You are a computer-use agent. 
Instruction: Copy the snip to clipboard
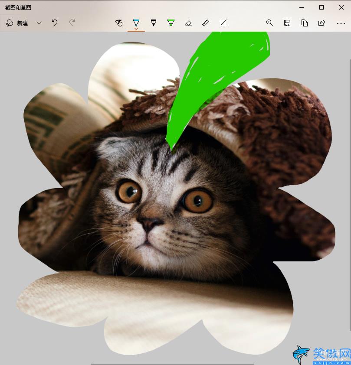pos(305,23)
